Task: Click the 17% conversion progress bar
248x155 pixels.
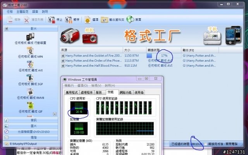Action: [x=164, y=55]
